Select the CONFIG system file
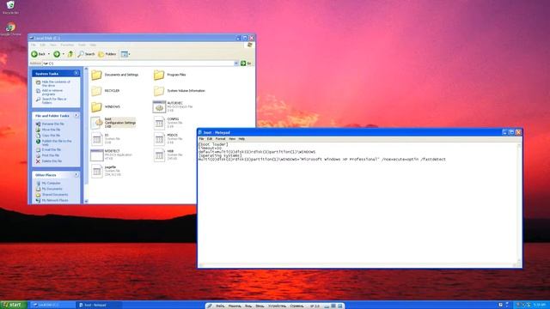The image size is (550, 309). [168, 123]
